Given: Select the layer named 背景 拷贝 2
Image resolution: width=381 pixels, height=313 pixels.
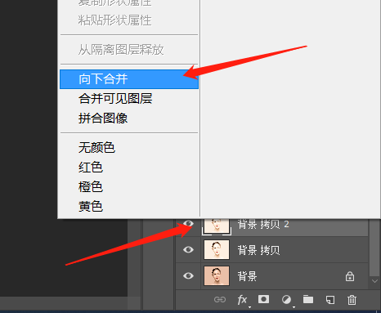Looking at the screenshot, I should pyautogui.click(x=263, y=224).
